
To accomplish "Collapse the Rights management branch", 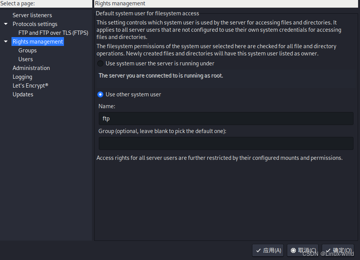I will [5, 41].
